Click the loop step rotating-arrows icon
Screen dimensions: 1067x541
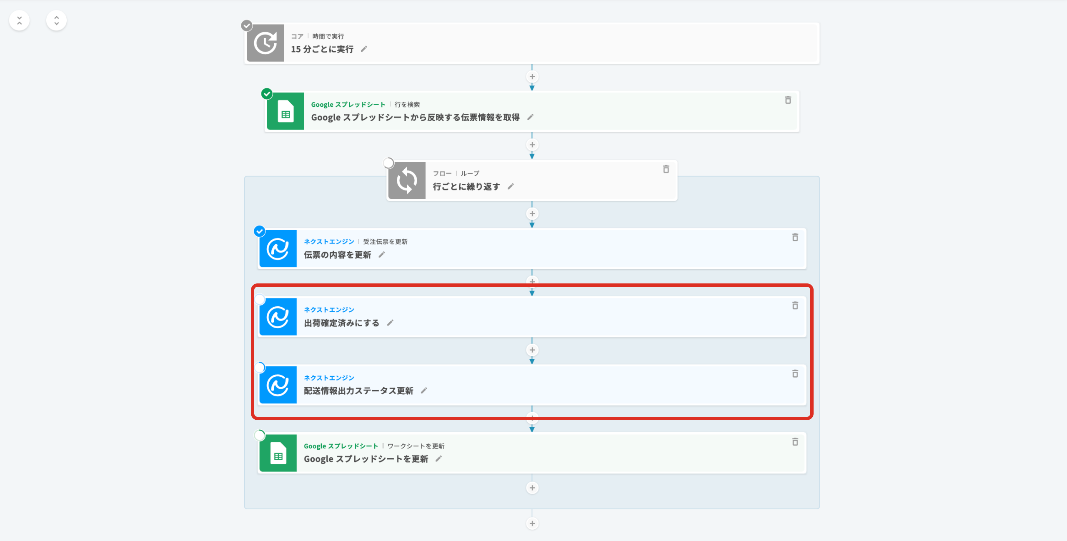[407, 180]
